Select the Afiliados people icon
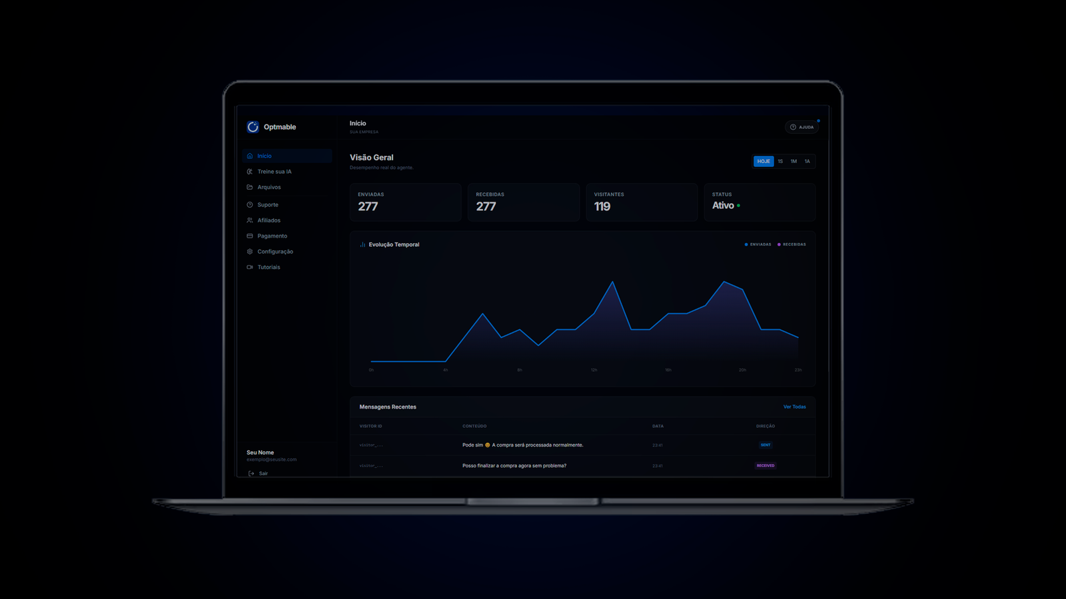The image size is (1066, 599). 250,220
